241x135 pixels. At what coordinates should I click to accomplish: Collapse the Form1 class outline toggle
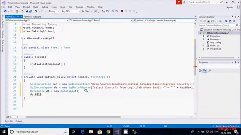click(22, 48)
